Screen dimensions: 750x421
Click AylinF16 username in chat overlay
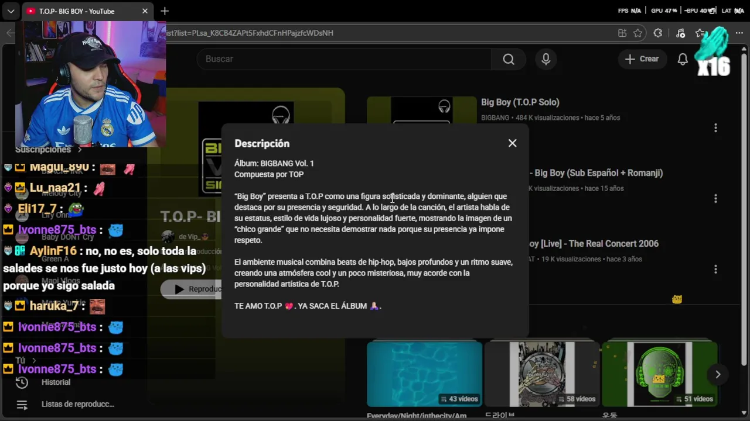53,251
